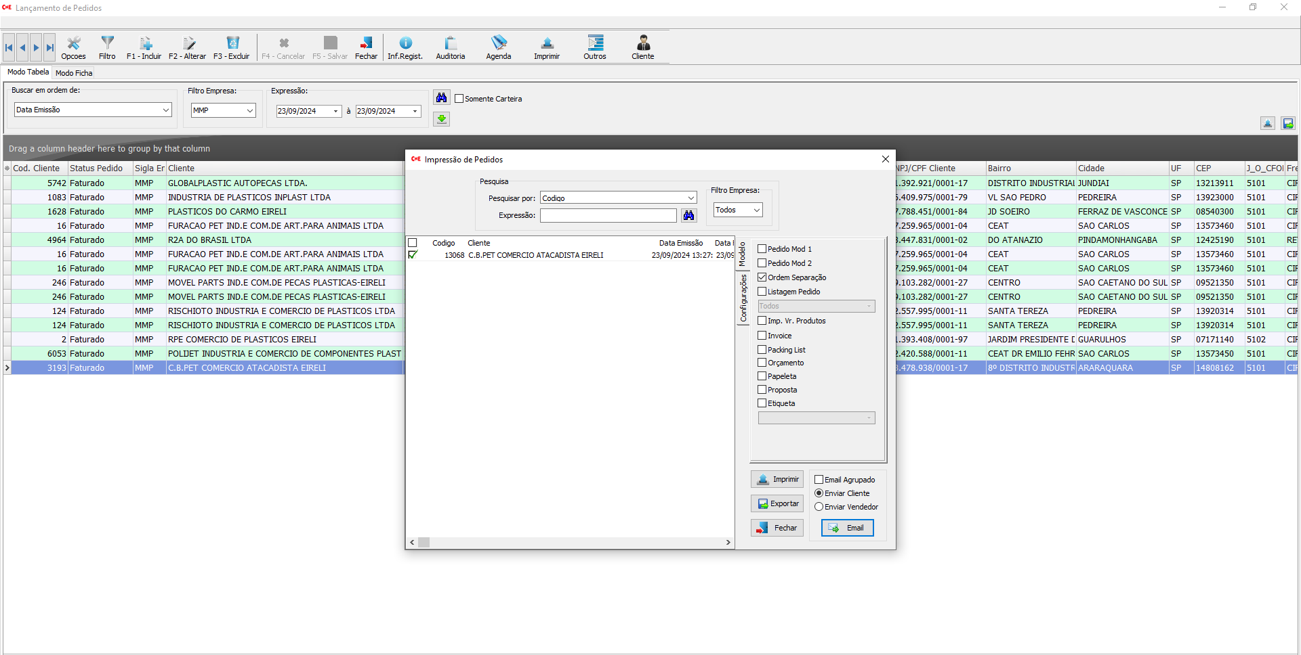Open the Cliente toolbar icon
Screen dimensions: 1301x655
tap(642, 47)
